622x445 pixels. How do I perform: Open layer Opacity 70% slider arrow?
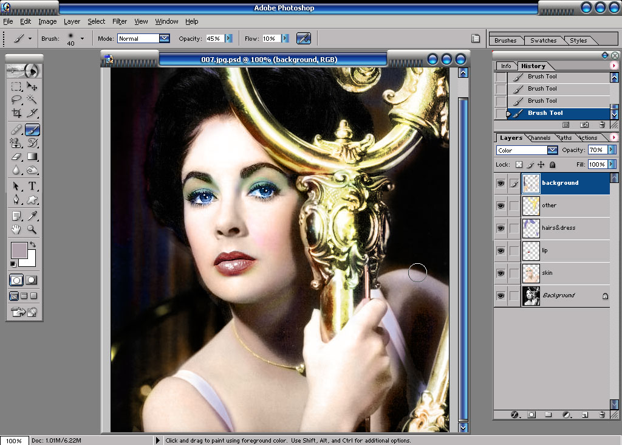tap(612, 150)
